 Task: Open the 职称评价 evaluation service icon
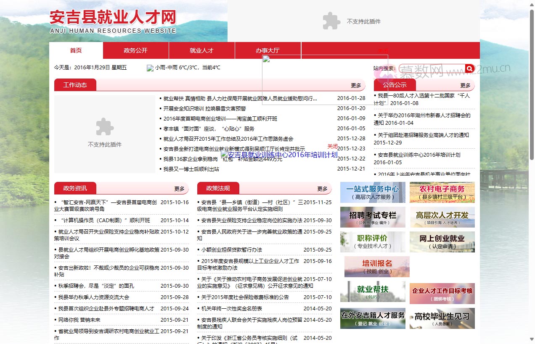(x=373, y=242)
